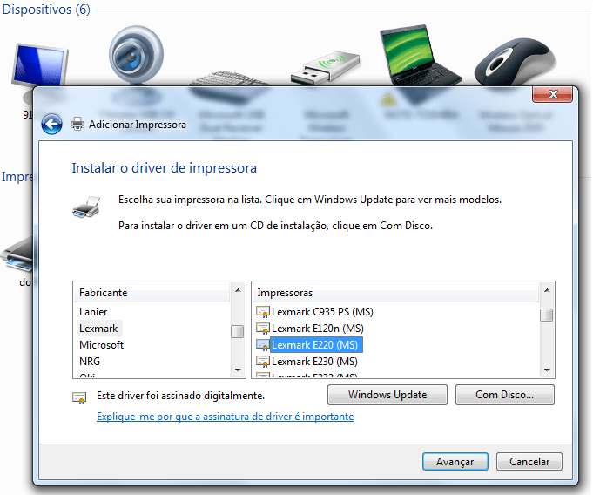This screenshot has width=593, height=495.
Task: Select the wireless mouse device icon
Action: point(516,61)
